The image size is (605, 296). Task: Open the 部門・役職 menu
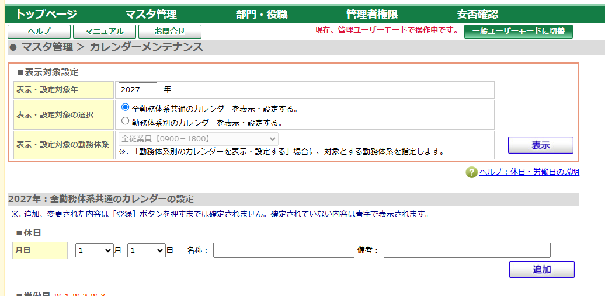coord(262,15)
